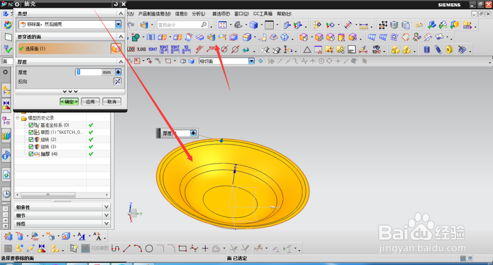Viewport: 493px width, 265px height.
Task: Click the Reverse Direction icon in Shell dialog
Action: click(117, 82)
